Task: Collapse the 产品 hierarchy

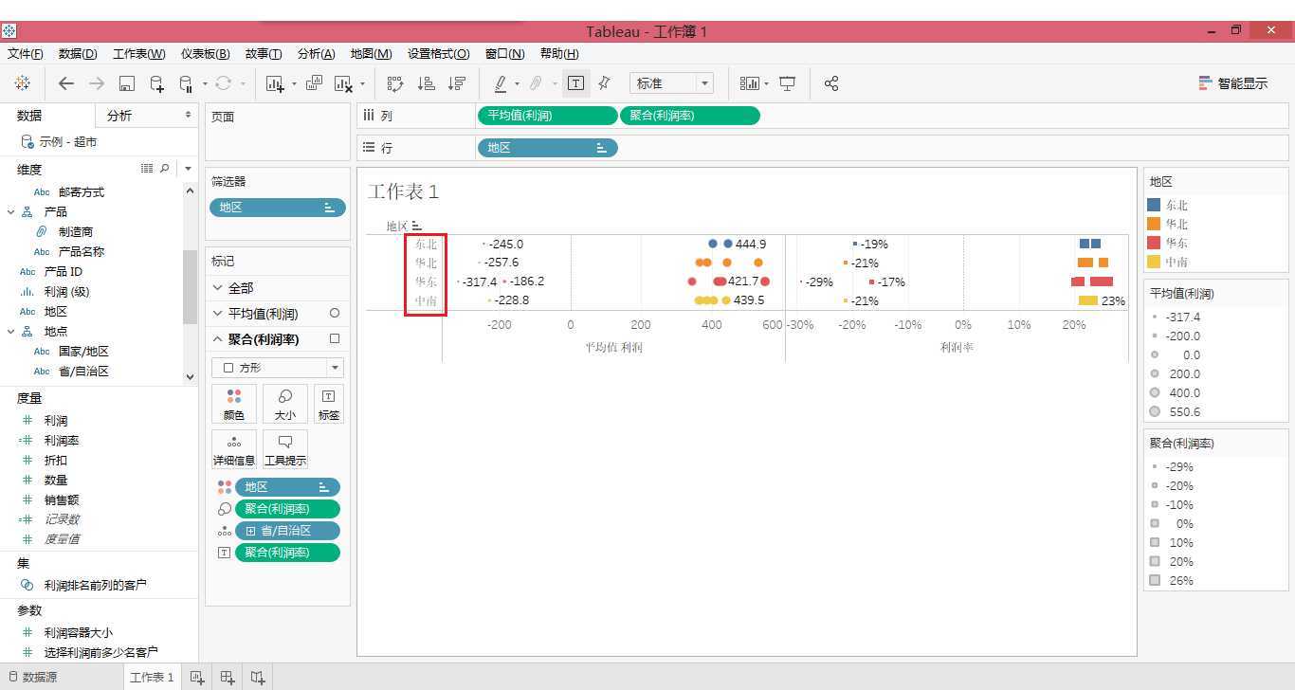Action: tap(11, 212)
